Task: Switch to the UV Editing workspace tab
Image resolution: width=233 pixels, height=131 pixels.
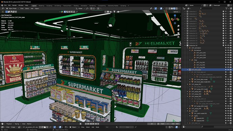Action: [x=57, y=6]
